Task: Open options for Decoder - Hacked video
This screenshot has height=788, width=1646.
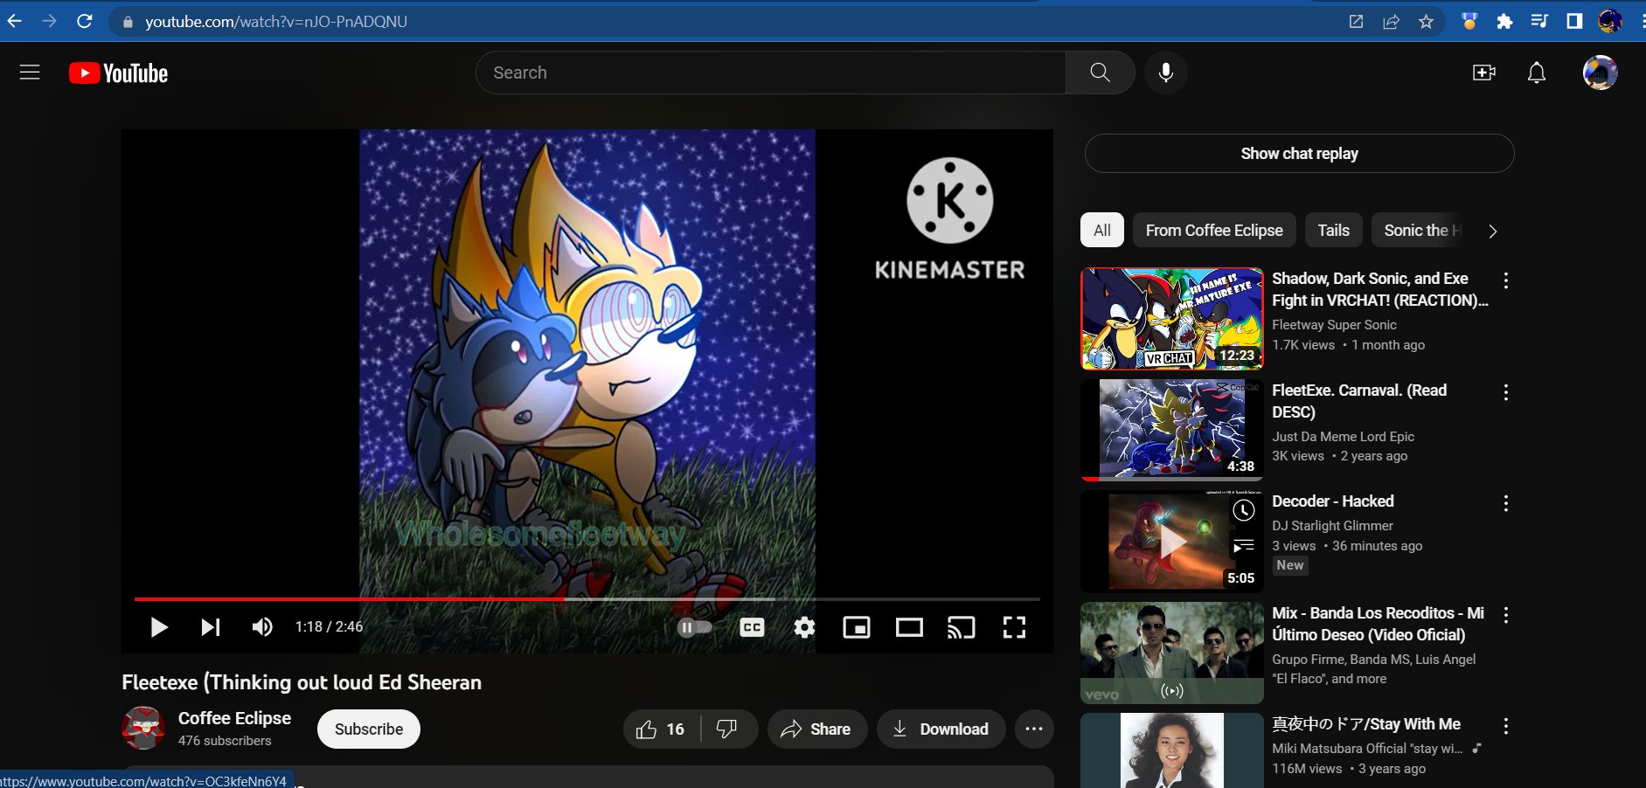Action: (1505, 503)
